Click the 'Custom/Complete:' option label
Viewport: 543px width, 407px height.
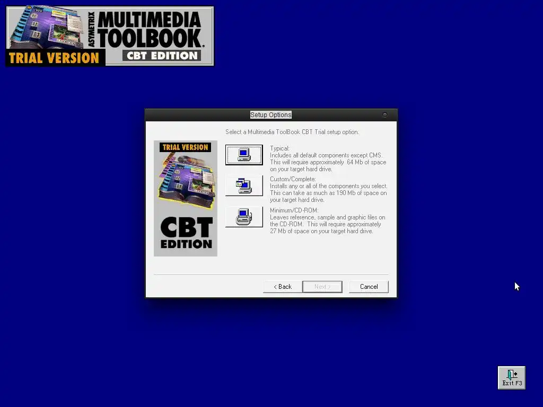pos(293,179)
